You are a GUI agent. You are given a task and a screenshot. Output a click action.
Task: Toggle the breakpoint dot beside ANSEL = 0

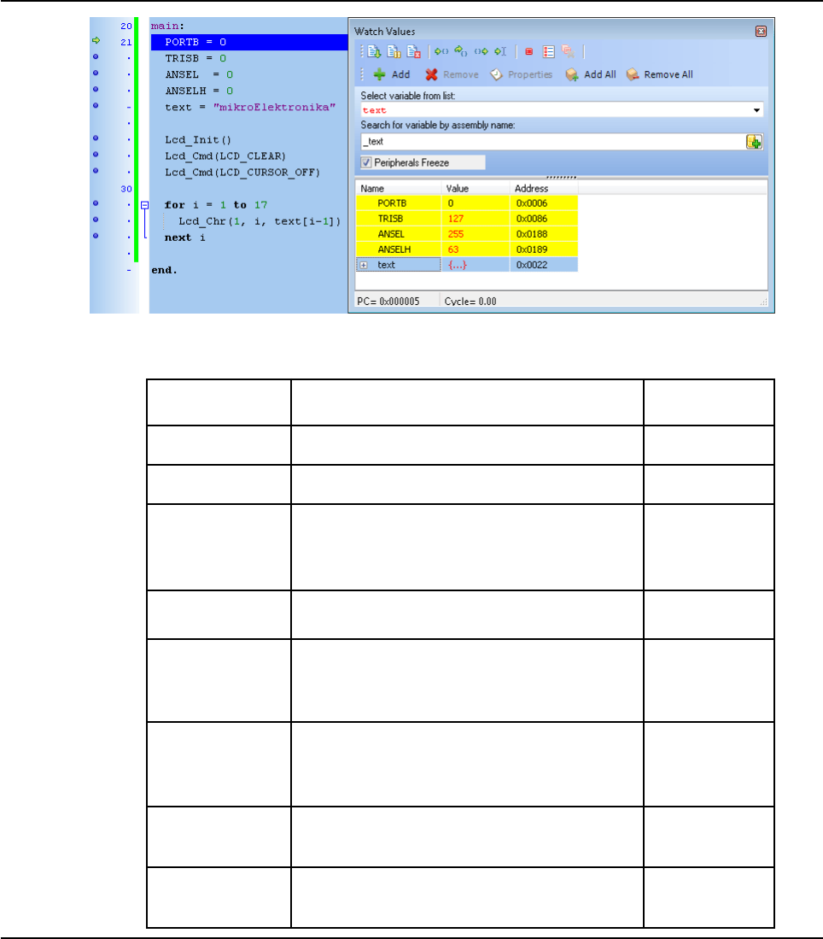(95, 73)
